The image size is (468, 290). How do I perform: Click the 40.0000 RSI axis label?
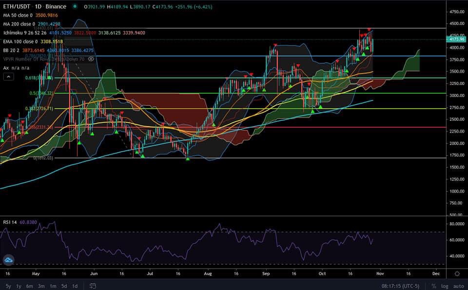(457, 256)
